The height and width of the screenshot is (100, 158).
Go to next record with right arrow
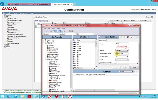137,37
